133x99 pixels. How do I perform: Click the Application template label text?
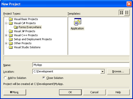pyautogui.click(x=77, y=28)
